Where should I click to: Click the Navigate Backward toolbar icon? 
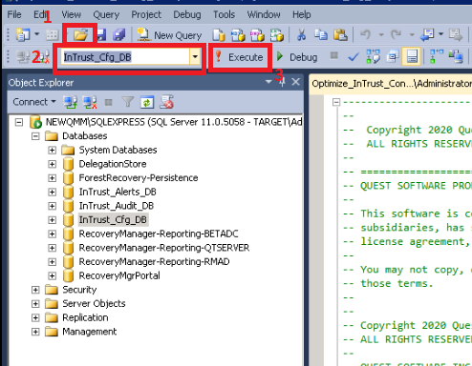coord(427,35)
